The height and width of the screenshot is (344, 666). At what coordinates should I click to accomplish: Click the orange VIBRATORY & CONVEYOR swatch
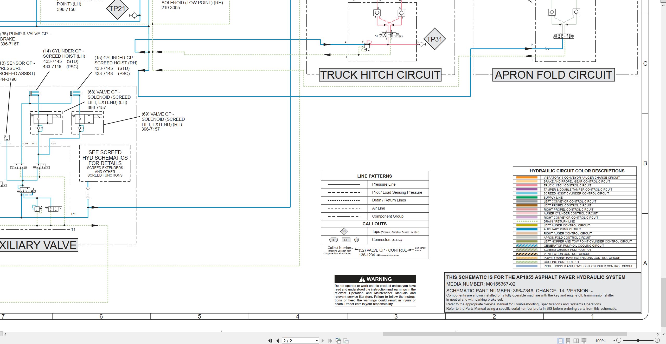[527, 177]
